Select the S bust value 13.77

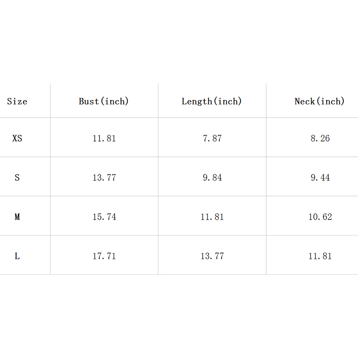pyautogui.click(x=104, y=178)
